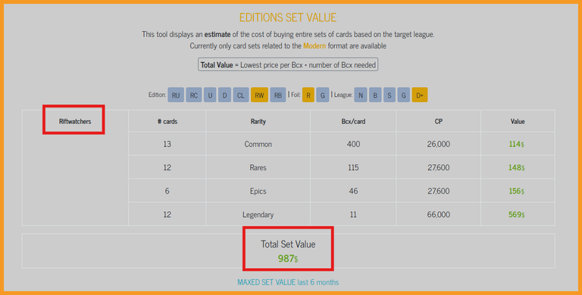582x295 pixels.
Task: Select the S league button
Action: [x=389, y=95]
